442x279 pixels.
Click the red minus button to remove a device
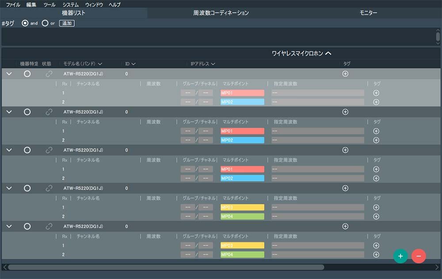[418, 256]
